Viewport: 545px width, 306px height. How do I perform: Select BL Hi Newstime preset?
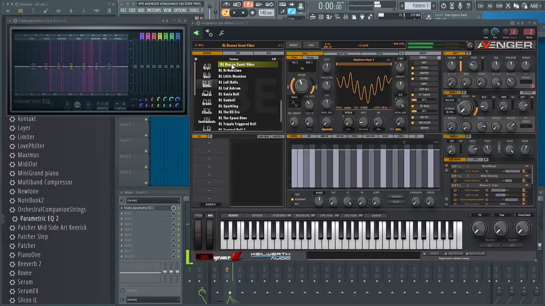[230, 71]
